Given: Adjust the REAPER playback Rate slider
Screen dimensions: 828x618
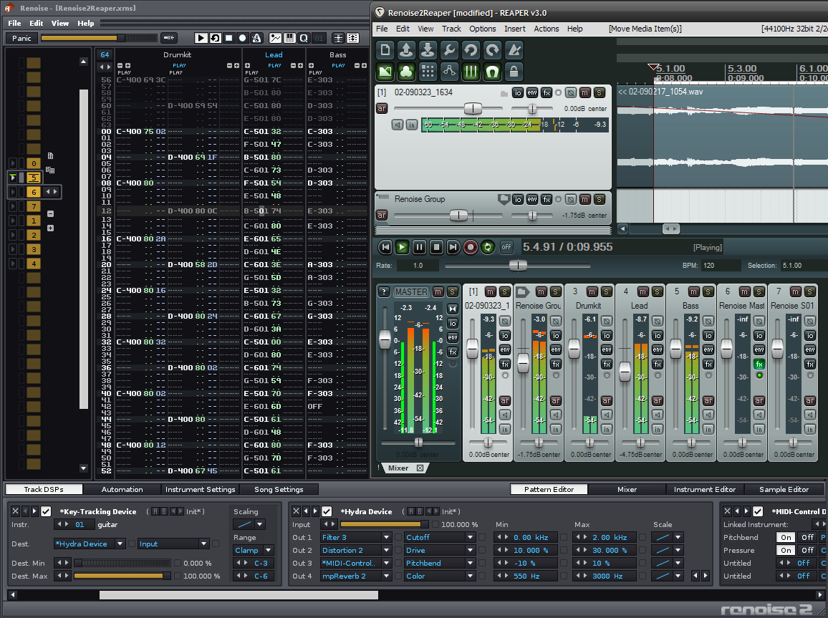Looking at the screenshot, I should pos(518,266).
